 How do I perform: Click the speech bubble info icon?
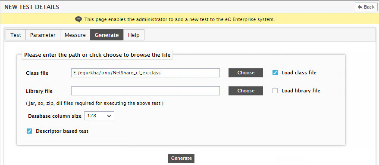78,19
